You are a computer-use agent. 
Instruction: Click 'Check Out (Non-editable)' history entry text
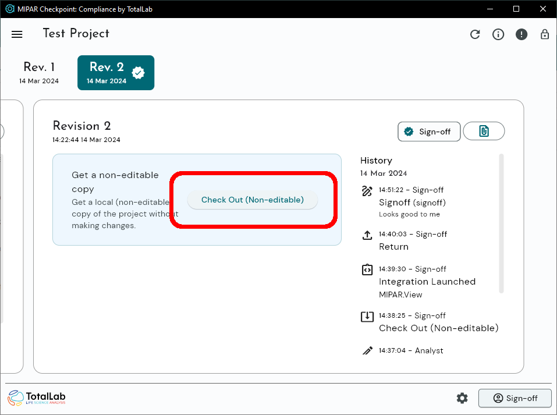click(439, 328)
